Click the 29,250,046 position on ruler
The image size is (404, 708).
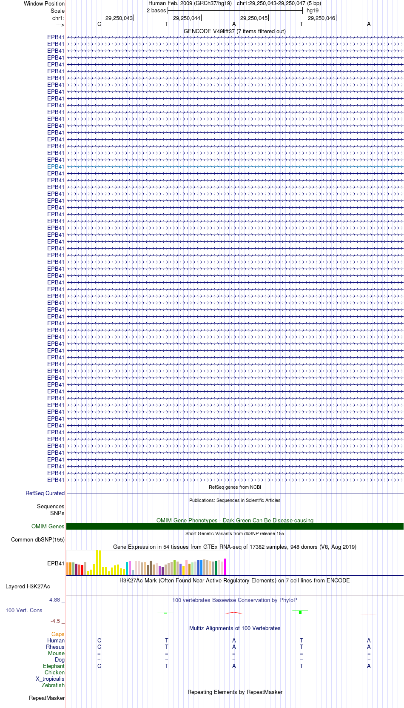pos(321,18)
